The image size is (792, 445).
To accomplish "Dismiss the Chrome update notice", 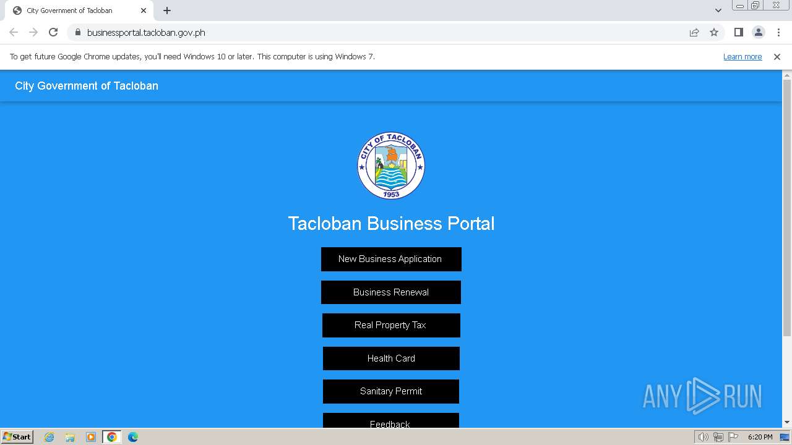I will (x=777, y=57).
